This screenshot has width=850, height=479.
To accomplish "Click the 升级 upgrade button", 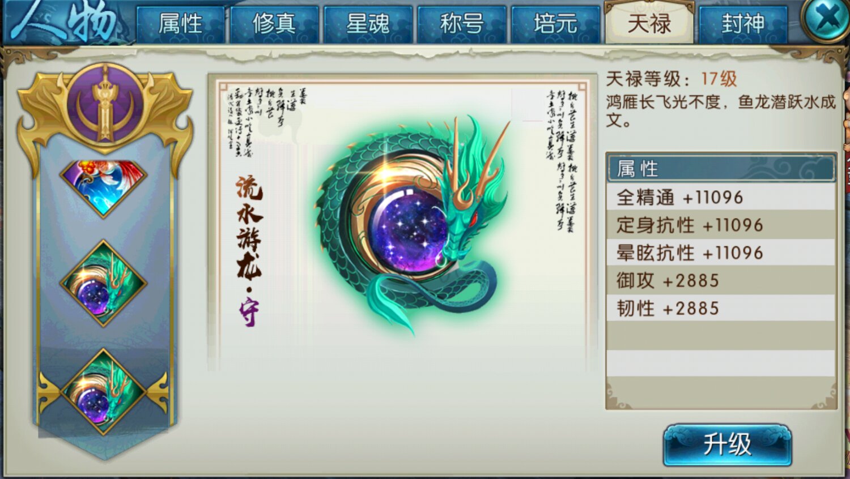I will coord(727,445).
